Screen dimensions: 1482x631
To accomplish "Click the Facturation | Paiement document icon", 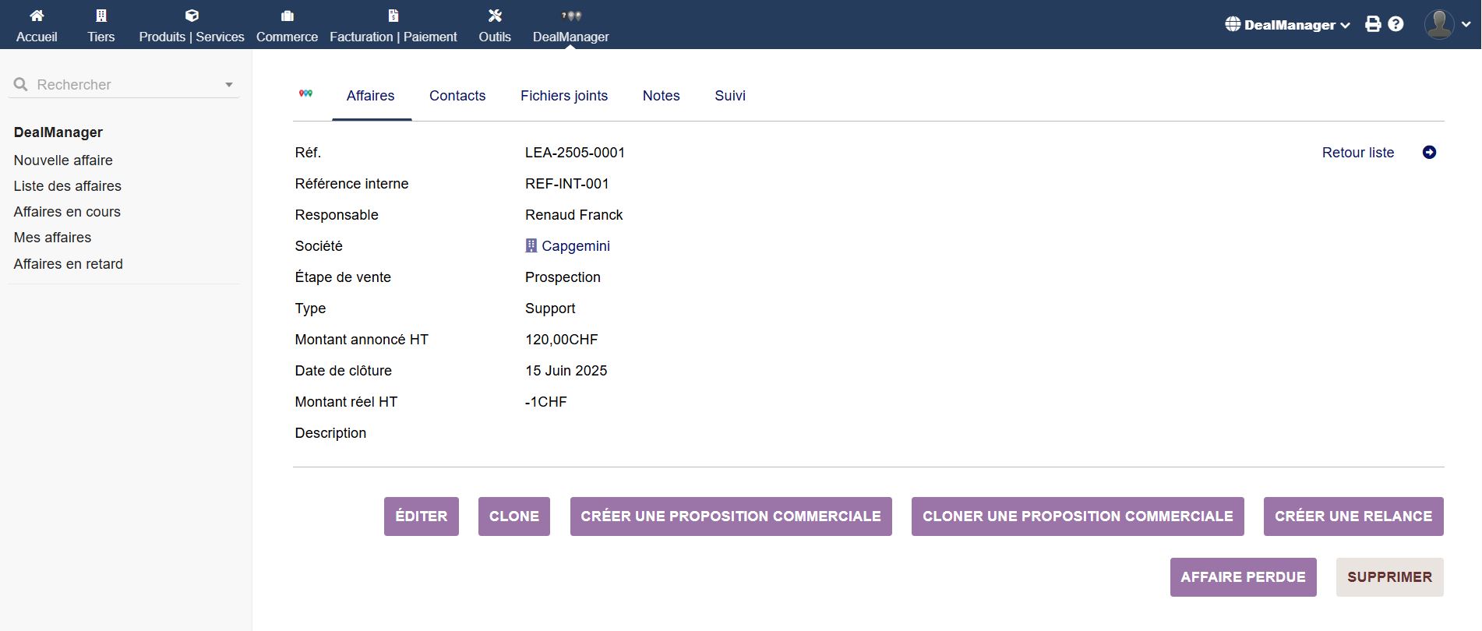I will [x=393, y=16].
